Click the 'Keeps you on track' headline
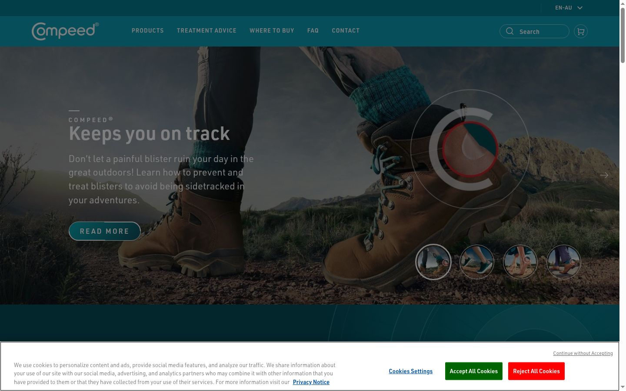 pyautogui.click(x=149, y=133)
